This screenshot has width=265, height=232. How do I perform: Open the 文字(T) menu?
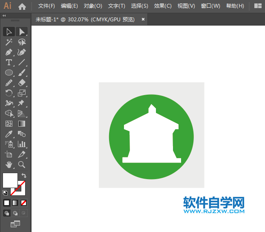pos(117,6)
